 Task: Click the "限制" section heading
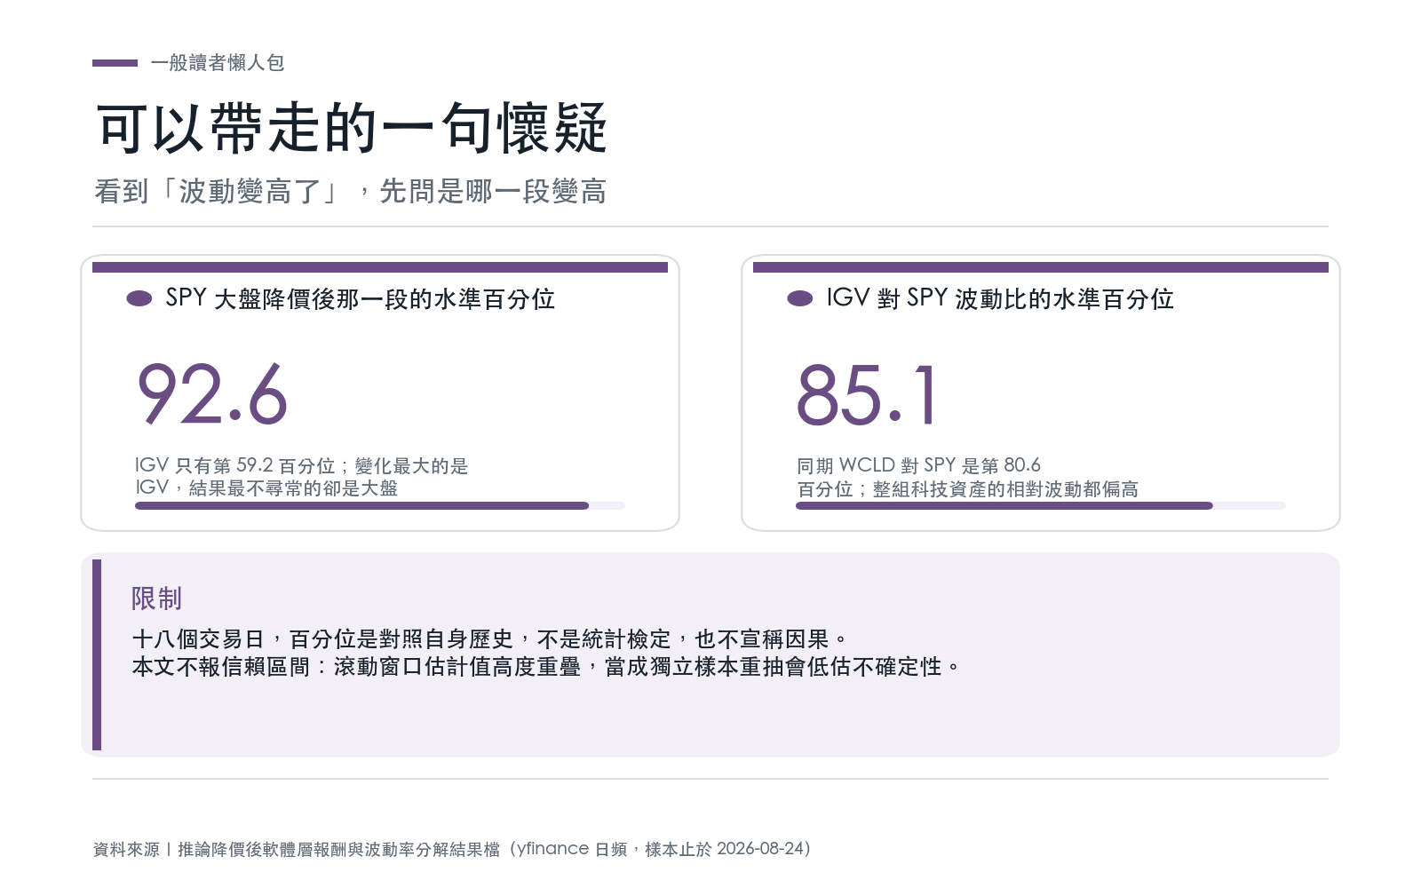157,599
